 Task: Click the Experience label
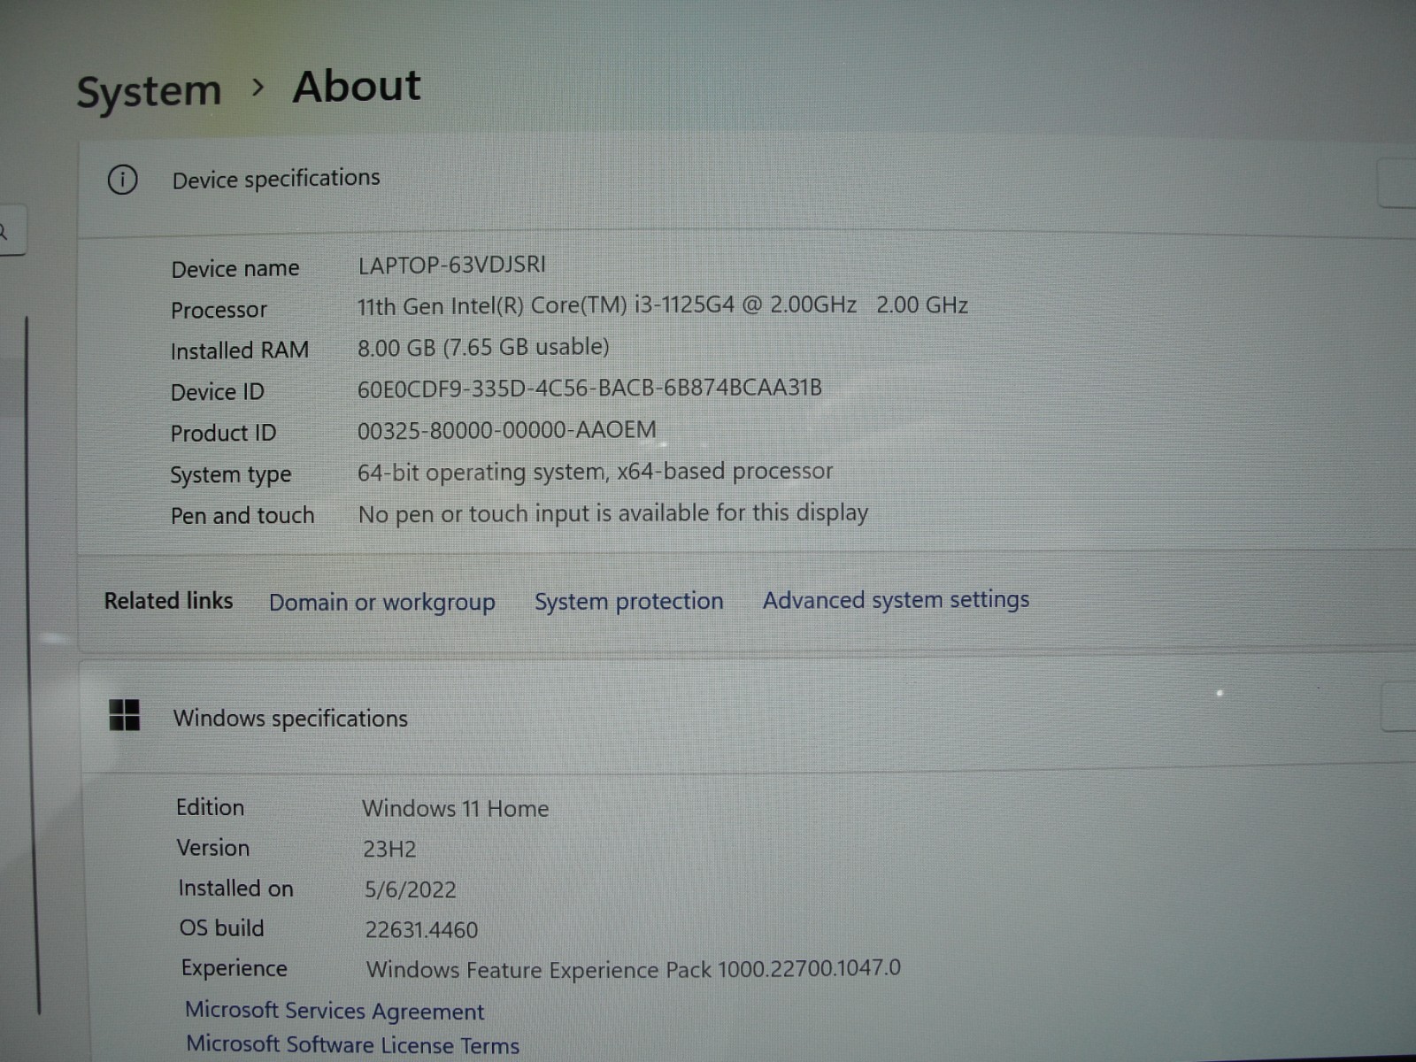234,968
